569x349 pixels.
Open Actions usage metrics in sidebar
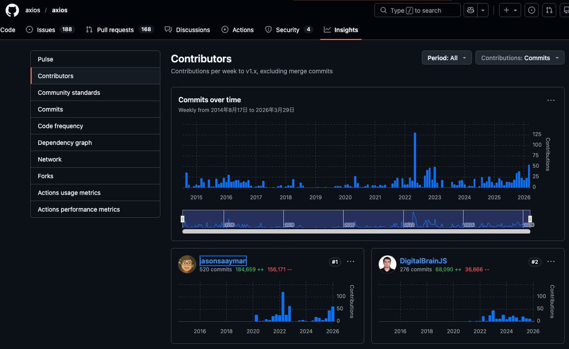click(x=95, y=193)
